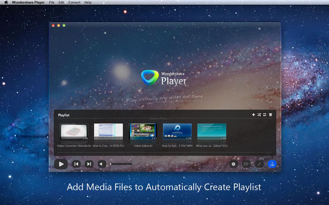329x205 pixels.
Task: Select the Video Converter Ultimate.flv thumbnail
Action: (74, 132)
